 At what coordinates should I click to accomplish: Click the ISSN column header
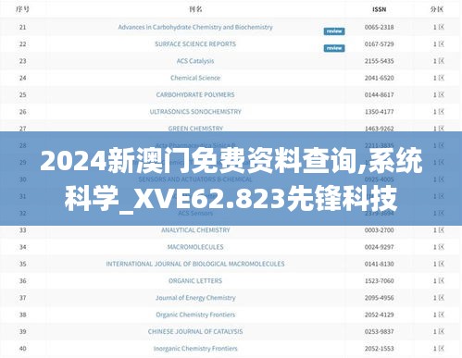[x=379, y=9]
